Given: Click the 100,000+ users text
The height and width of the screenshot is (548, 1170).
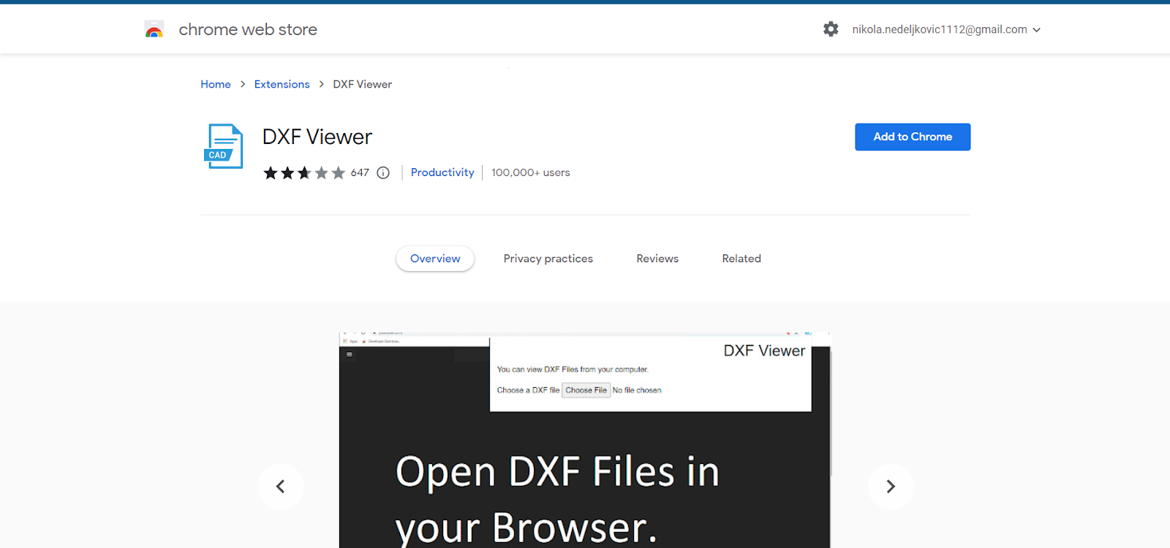Looking at the screenshot, I should pos(531,172).
